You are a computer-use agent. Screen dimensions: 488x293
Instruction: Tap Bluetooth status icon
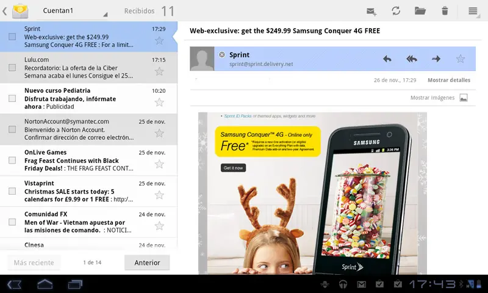[461, 284]
